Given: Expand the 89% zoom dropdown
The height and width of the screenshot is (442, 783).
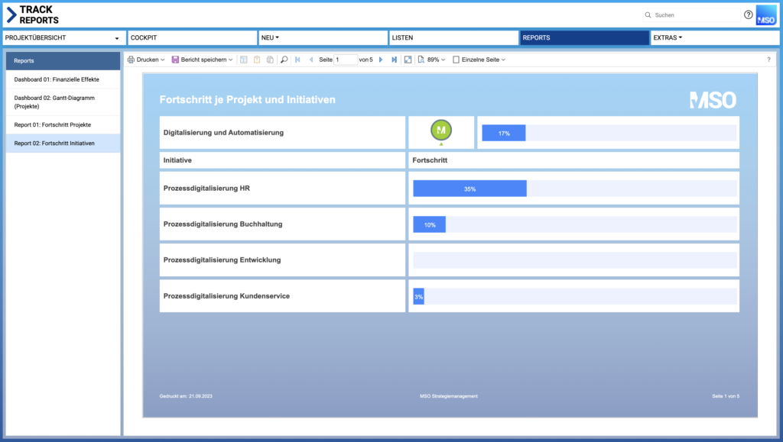Looking at the screenshot, I should pyautogui.click(x=434, y=60).
